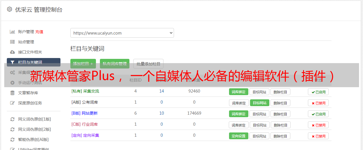Click 删除栏目 for 网站更新 row
This screenshot has width=363, height=150.
[x=280, y=114]
